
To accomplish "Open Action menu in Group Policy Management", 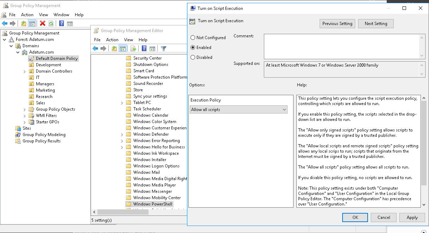I will pyautogui.click(x=27, y=15).
